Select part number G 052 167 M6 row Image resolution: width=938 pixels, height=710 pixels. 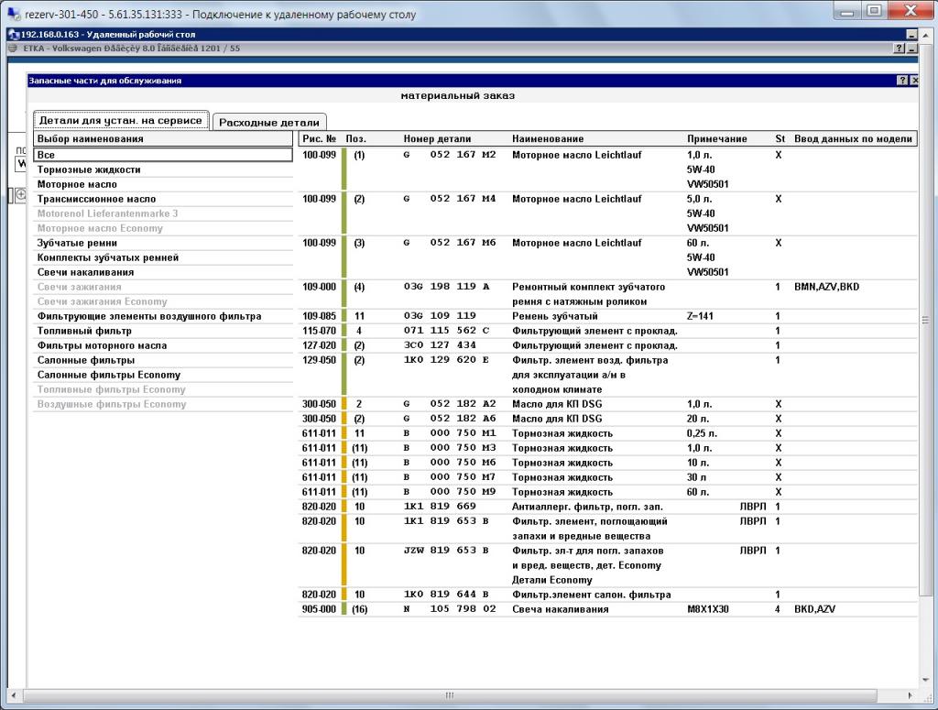coord(607,257)
